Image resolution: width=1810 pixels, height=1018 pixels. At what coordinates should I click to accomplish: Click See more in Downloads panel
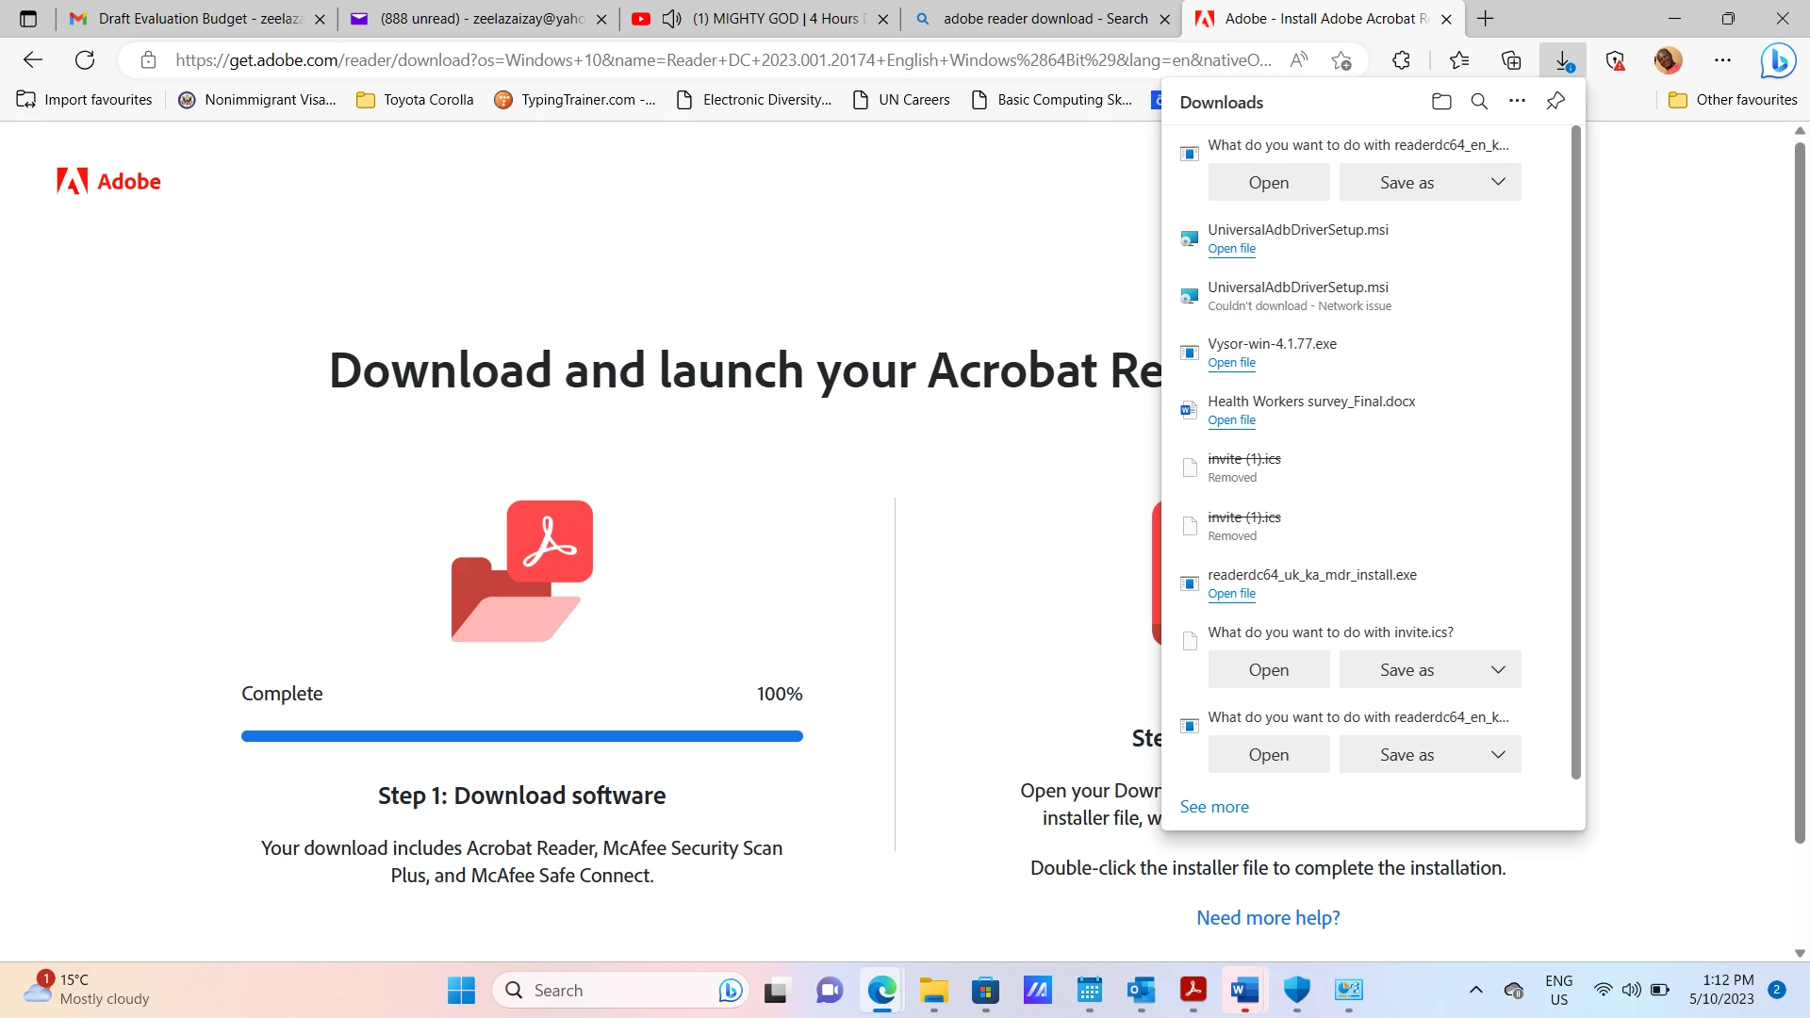coord(1214,807)
